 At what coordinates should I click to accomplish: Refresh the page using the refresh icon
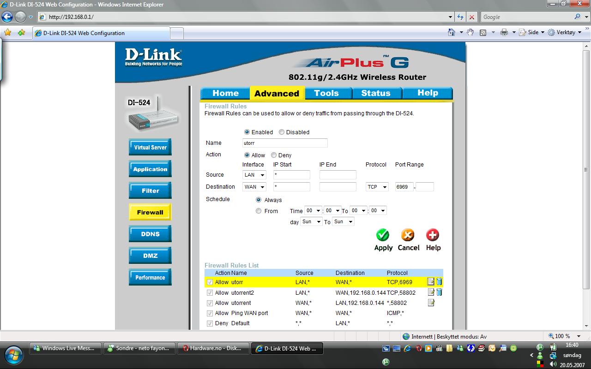tap(460, 17)
